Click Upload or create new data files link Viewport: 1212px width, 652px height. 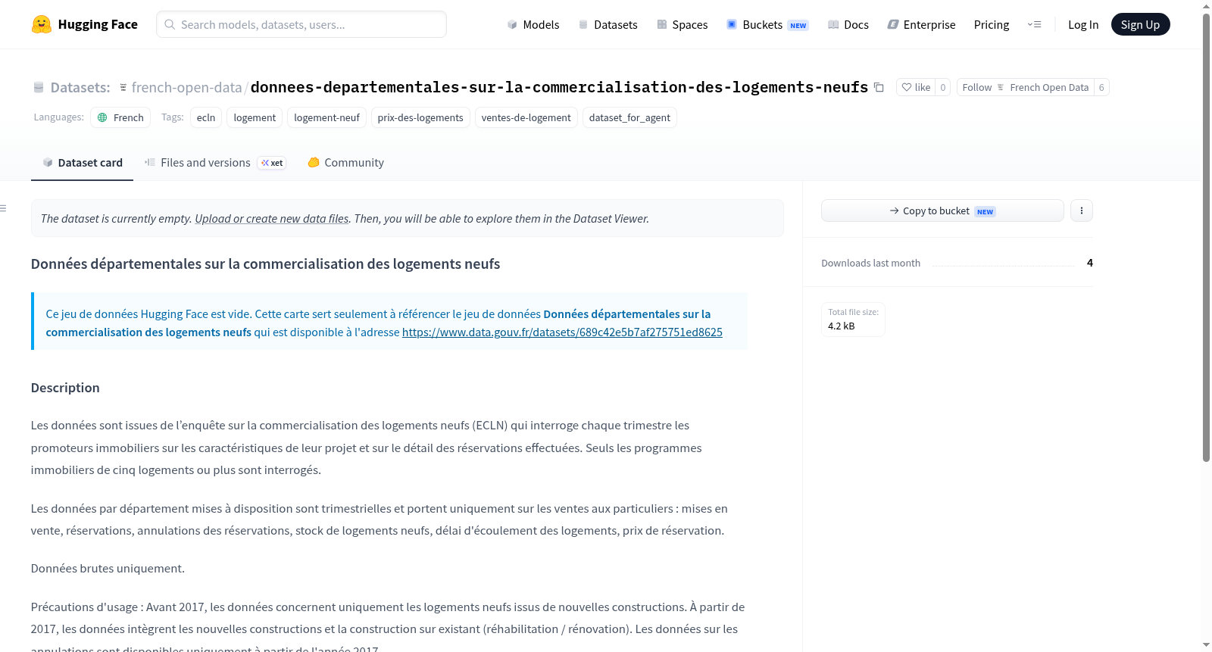click(x=272, y=219)
